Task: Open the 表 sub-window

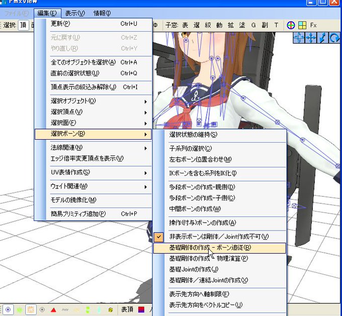Action: point(185,25)
